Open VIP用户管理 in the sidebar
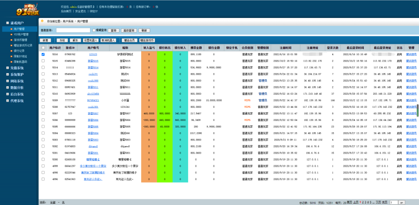The height and width of the screenshot is (205, 419). (x=20, y=35)
